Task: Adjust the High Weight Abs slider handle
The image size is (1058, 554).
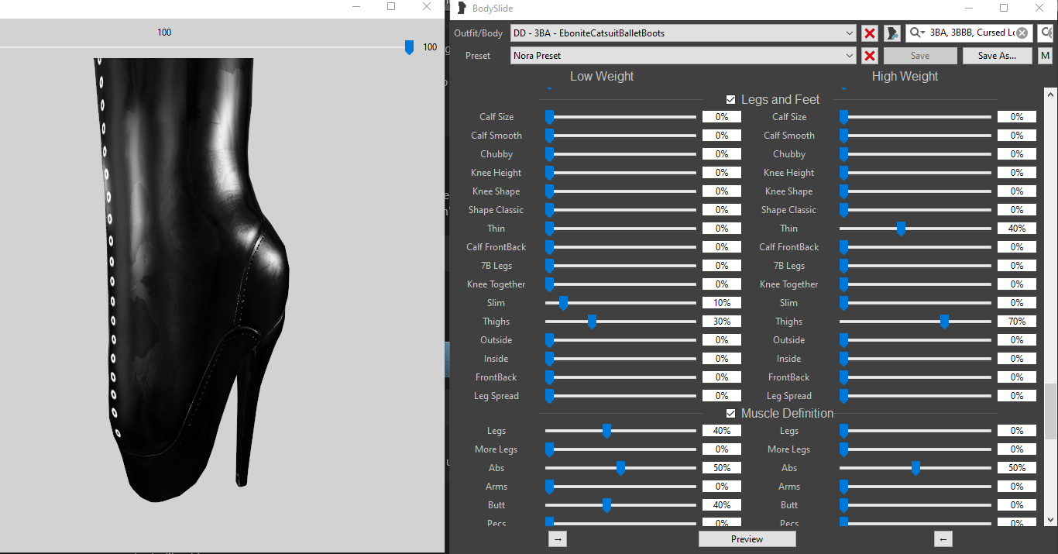Action: 915,468
